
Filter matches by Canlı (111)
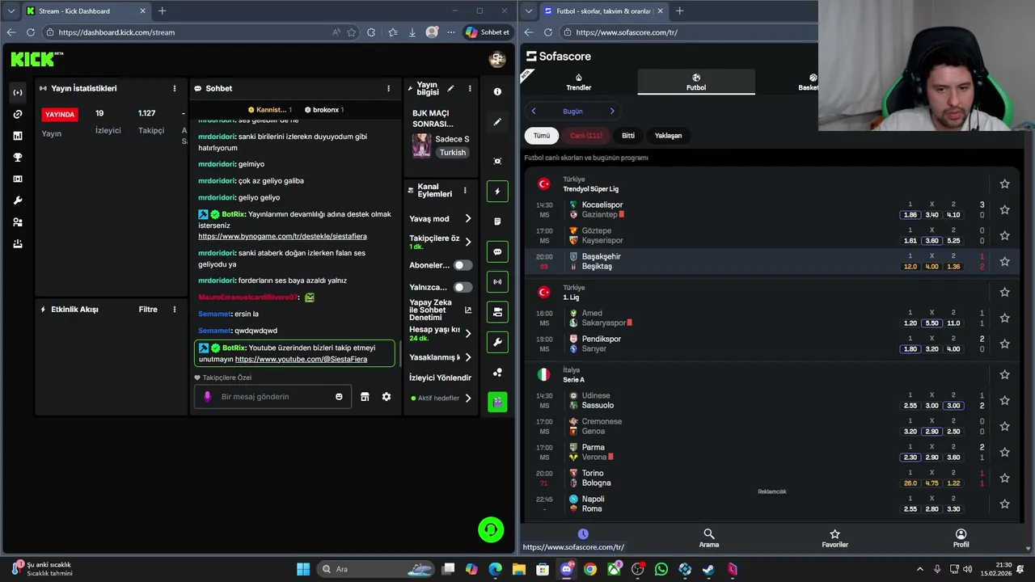click(586, 136)
